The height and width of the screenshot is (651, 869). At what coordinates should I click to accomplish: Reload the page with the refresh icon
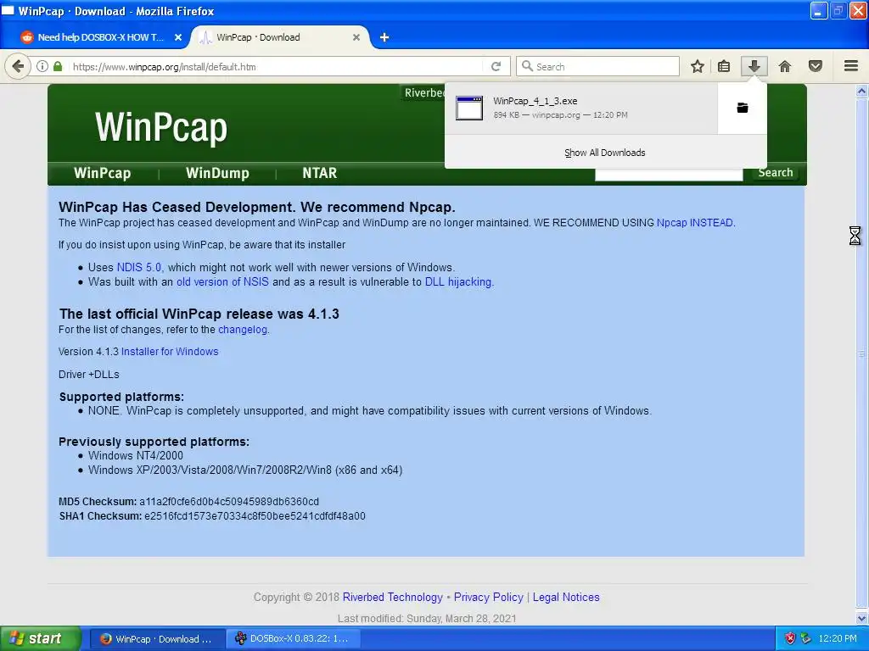click(496, 66)
